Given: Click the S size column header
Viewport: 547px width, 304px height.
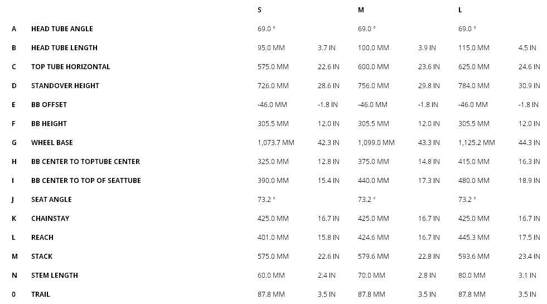Looking at the screenshot, I should click(259, 10).
